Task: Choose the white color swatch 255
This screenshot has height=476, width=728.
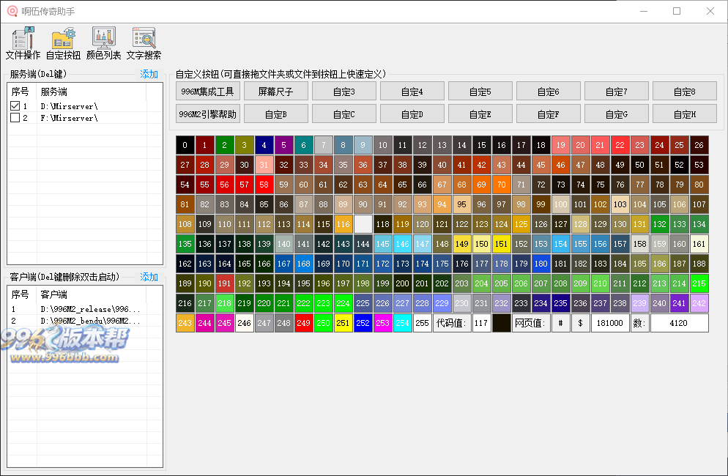Action: 422,323
